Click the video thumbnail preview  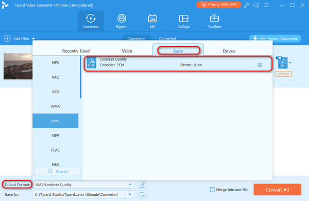coord(18,66)
